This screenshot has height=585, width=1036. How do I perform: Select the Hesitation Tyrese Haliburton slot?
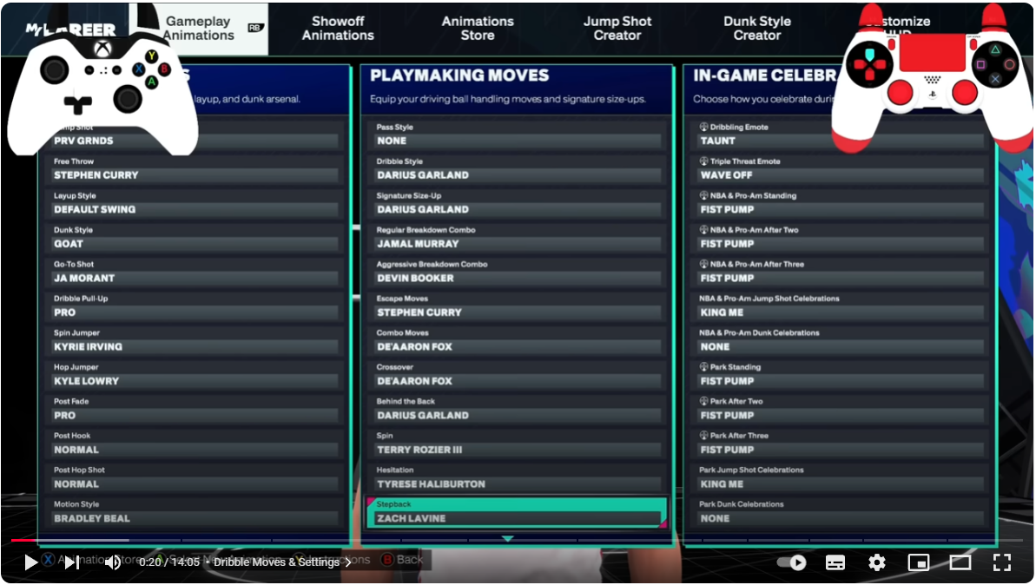(x=517, y=478)
